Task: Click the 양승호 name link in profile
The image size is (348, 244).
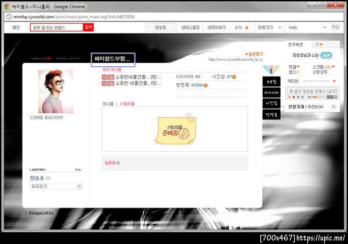Action: (x=37, y=178)
